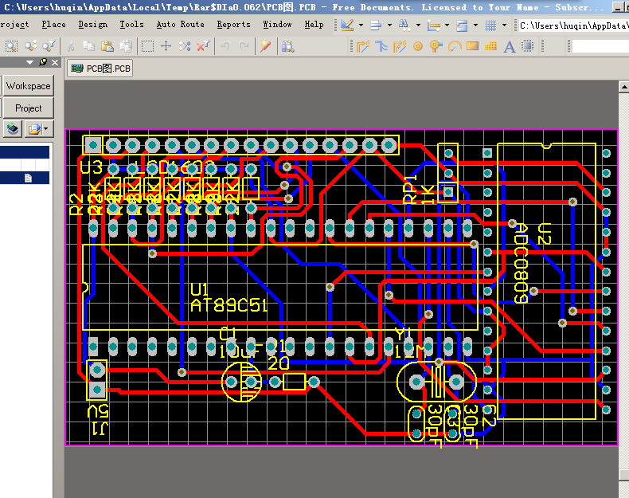Select the Place Fill rectangle tool
The height and width of the screenshot is (498, 629).
tap(473, 46)
